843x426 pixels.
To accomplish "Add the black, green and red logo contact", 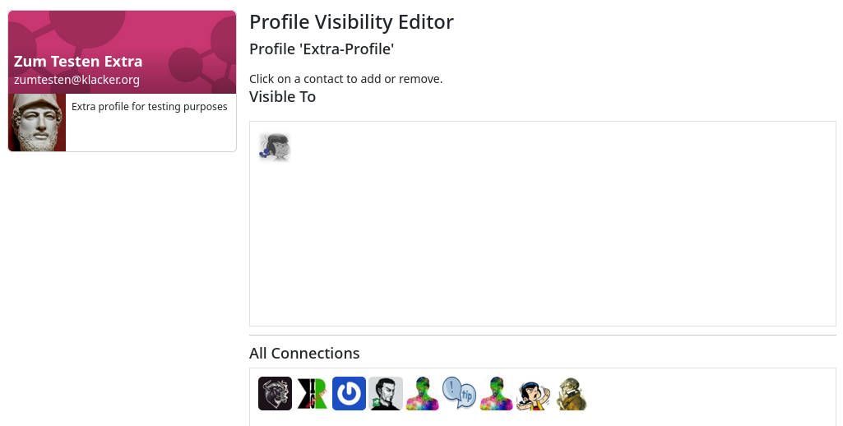I will (x=312, y=393).
